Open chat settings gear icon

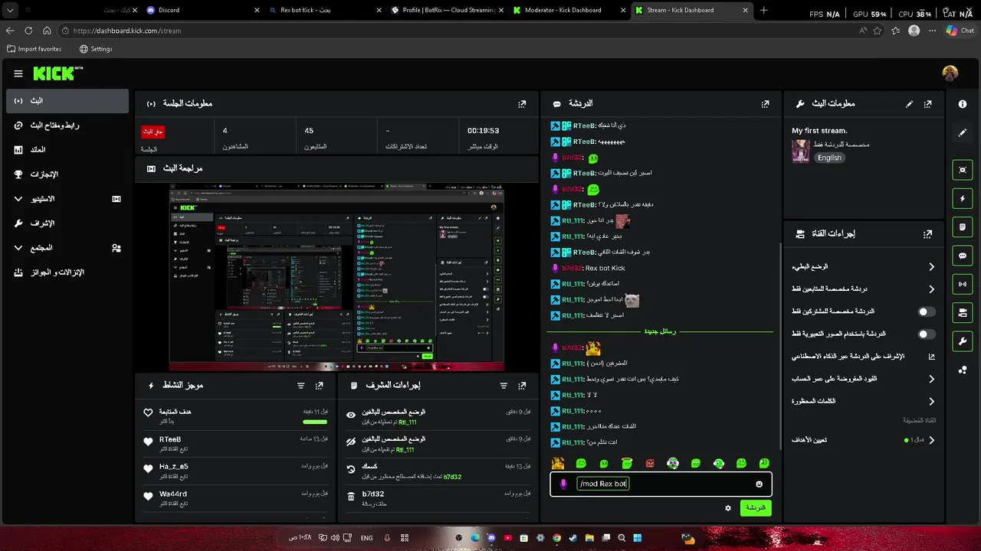[728, 508]
